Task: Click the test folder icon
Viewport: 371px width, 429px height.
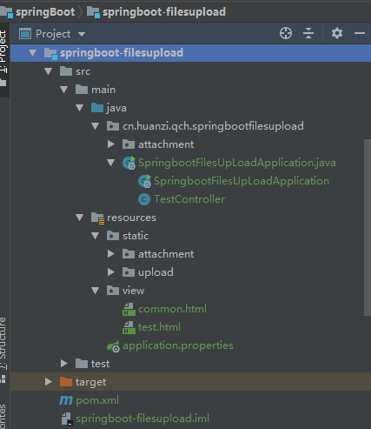Action: tap(82, 364)
